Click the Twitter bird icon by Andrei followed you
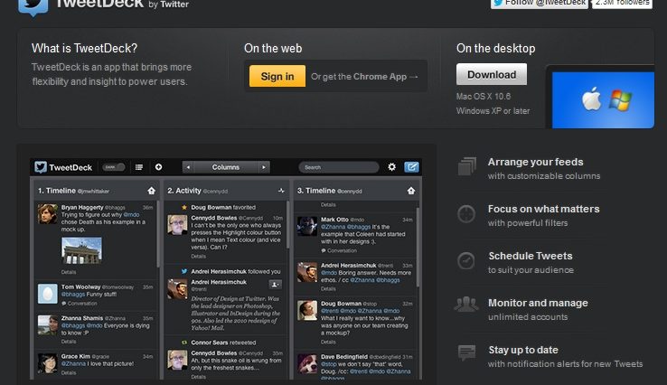 click(184, 271)
